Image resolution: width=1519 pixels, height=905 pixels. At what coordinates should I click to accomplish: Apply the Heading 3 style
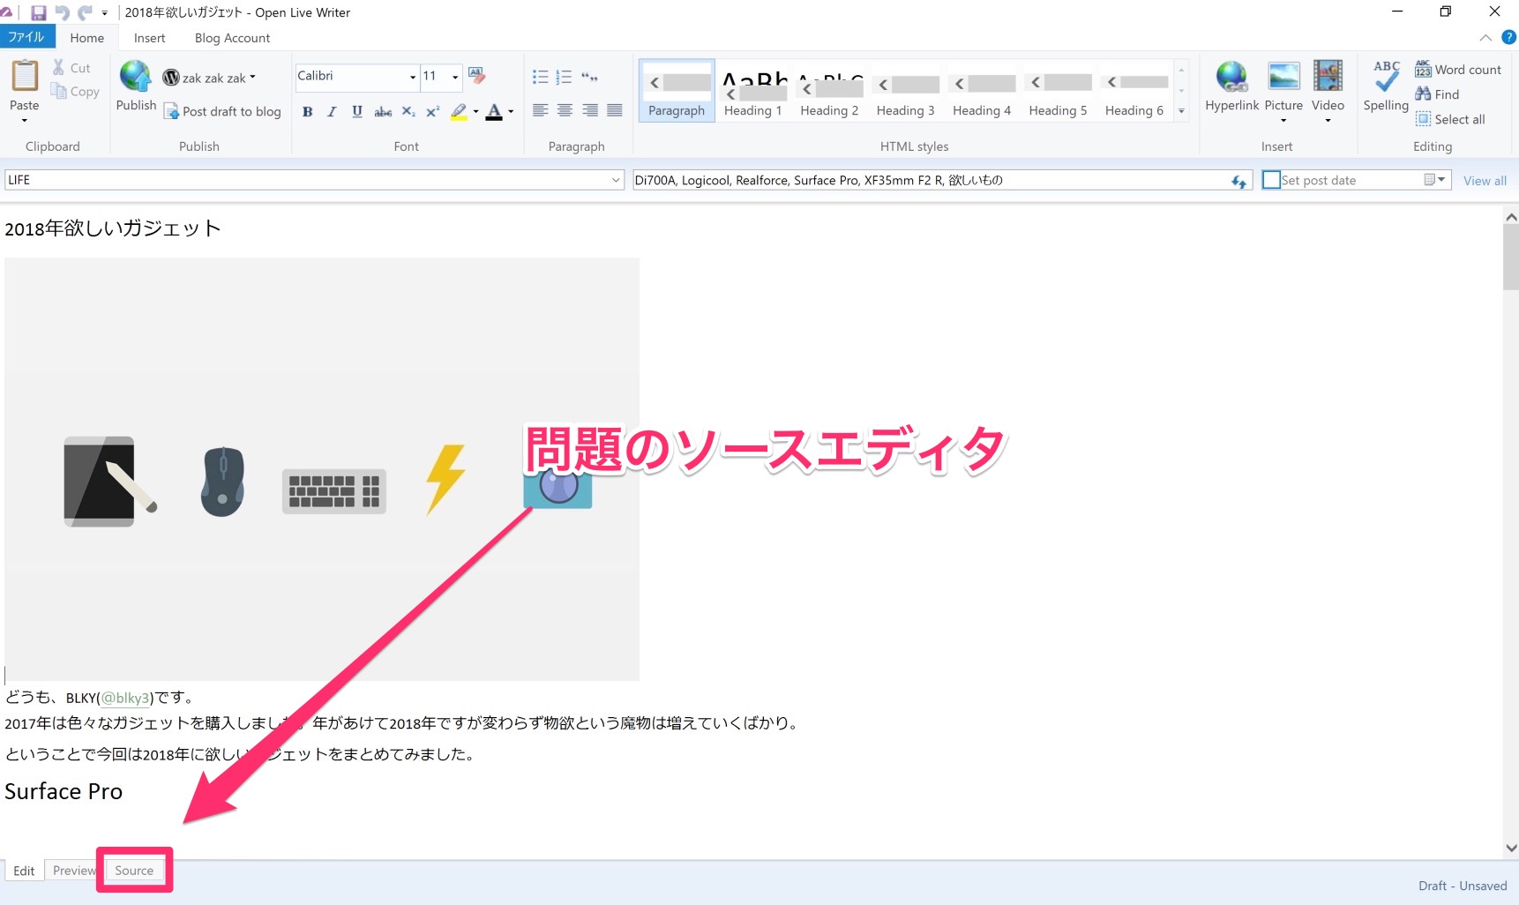tap(906, 91)
